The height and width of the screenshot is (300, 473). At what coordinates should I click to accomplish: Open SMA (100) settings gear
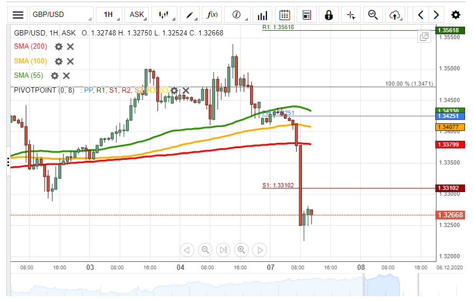click(58, 61)
